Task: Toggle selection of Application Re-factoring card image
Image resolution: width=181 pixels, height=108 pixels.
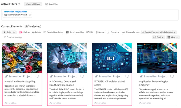Action: (x=157, y=58)
